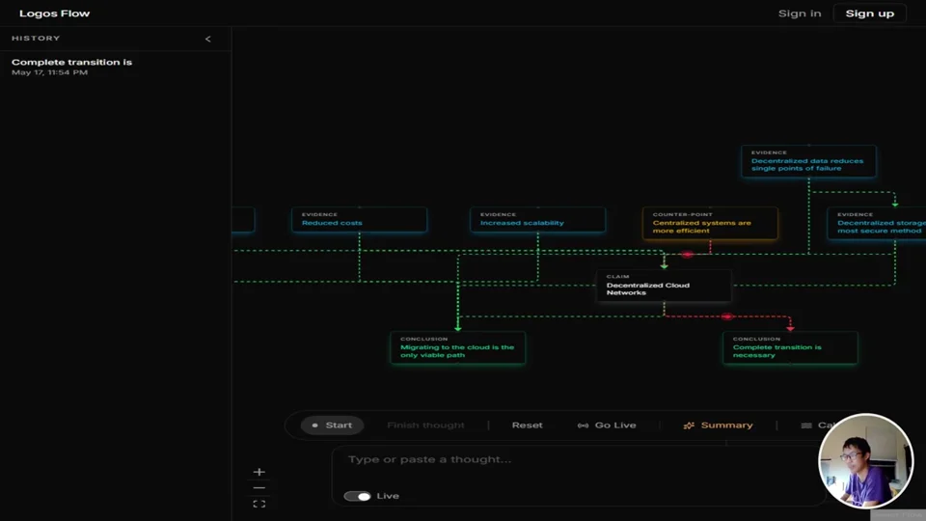The height and width of the screenshot is (521, 926).
Task: Select 'Migrating to the cloud' conclusion node
Action: click(457, 348)
